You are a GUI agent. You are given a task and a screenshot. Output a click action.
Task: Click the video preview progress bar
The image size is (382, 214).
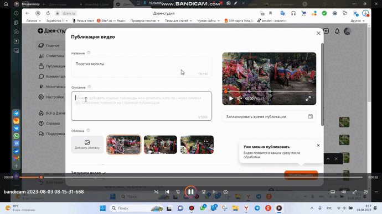(x=269, y=92)
